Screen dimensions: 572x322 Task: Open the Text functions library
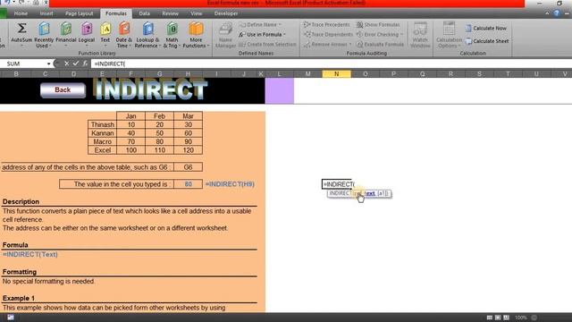click(105, 35)
